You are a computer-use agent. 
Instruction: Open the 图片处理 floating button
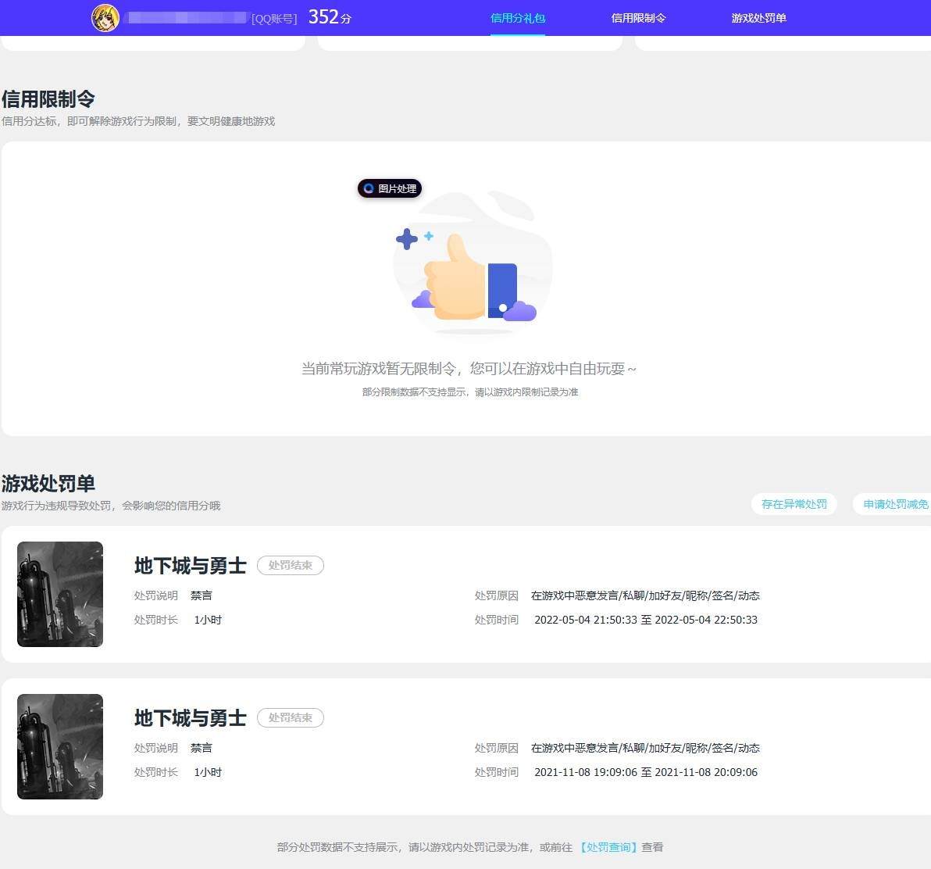click(390, 188)
